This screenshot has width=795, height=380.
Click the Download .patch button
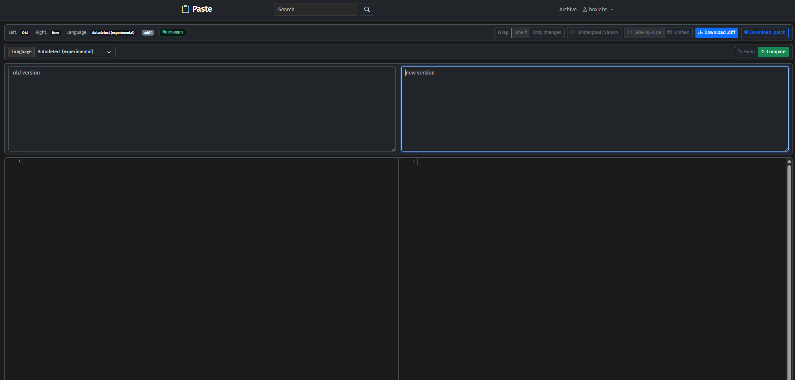764,33
